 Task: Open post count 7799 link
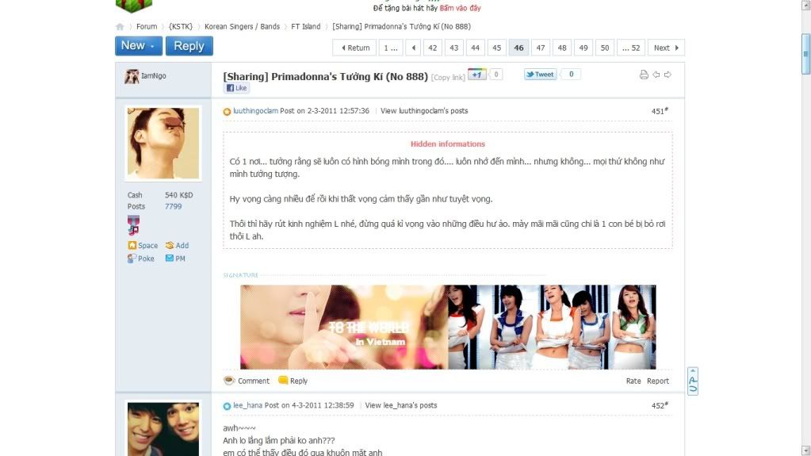click(174, 206)
